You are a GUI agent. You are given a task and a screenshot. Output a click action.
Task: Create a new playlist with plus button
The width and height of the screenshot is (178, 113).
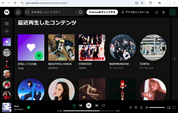7,31
